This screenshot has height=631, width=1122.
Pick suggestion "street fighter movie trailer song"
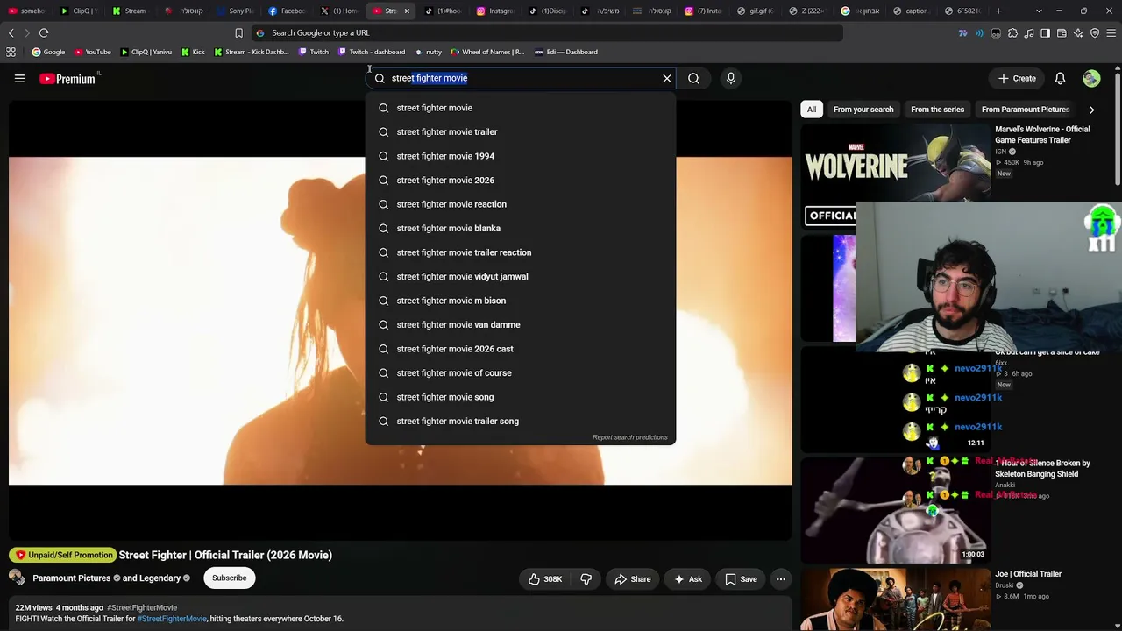tap(521, 421)
